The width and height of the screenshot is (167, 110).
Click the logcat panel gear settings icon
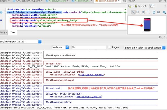160,37
